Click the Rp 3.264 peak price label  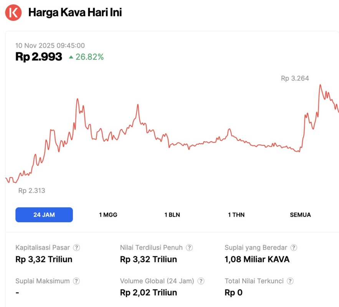295,79
